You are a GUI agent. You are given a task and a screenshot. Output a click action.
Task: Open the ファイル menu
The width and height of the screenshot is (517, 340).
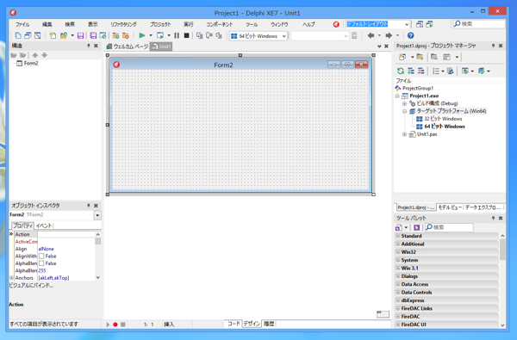click(x=22, y=24)
